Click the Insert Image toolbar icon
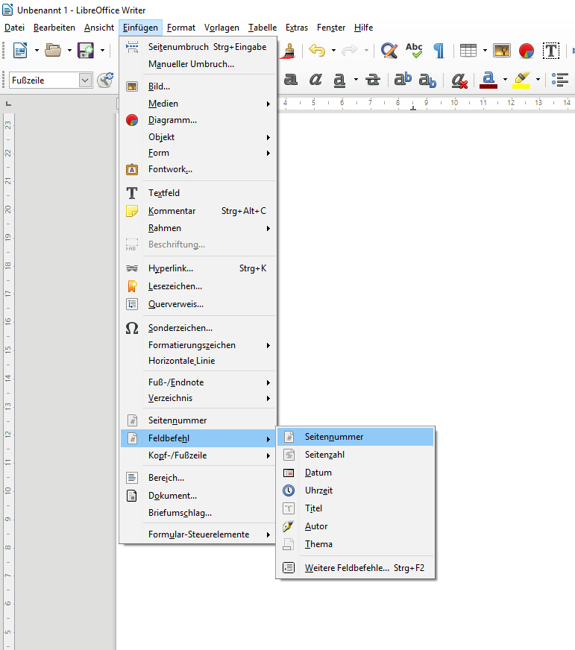Image resolution: width=575 pixels, height=650 pixels. pyautogui.click(x=502, y=51)
